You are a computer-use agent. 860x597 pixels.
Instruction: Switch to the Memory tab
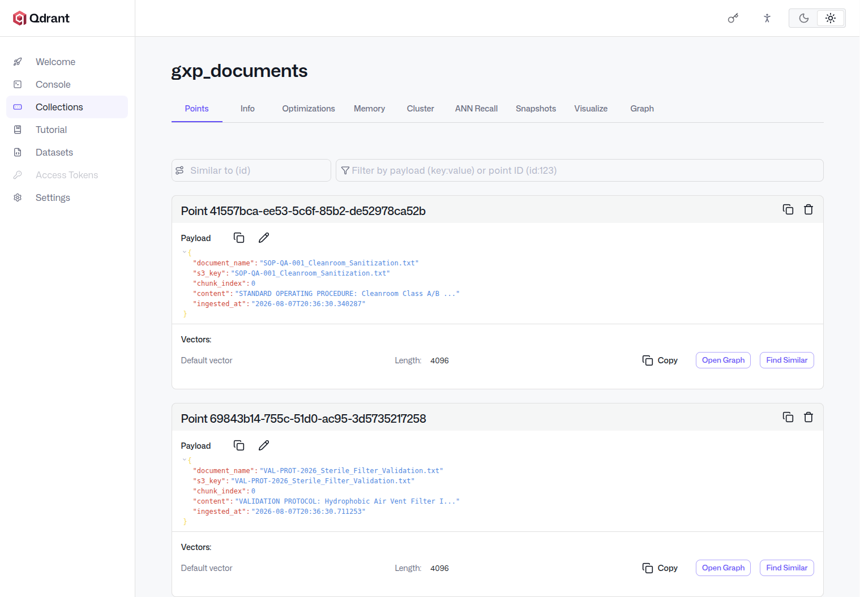(369, 109)
